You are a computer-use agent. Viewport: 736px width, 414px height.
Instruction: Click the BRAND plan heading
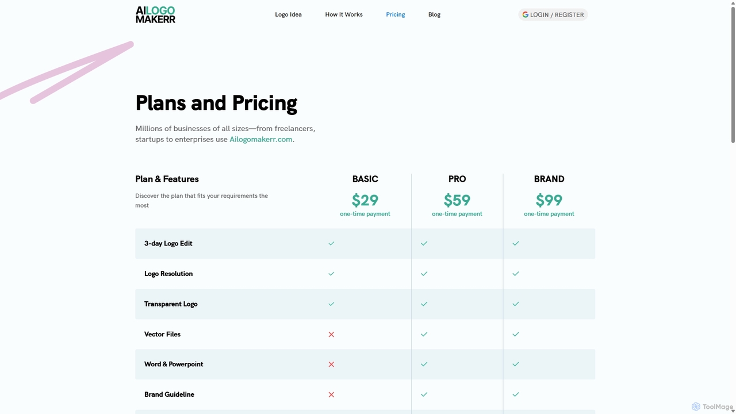click(549, 179)
